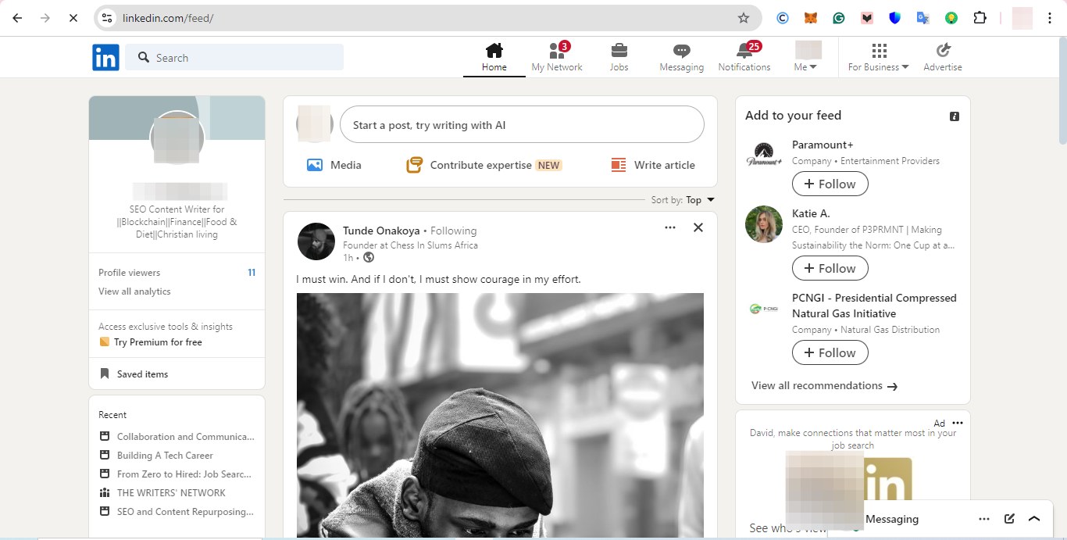Open ad options three-dot menu
This screenshot has height=540, width=1067.
pos(958,423)
